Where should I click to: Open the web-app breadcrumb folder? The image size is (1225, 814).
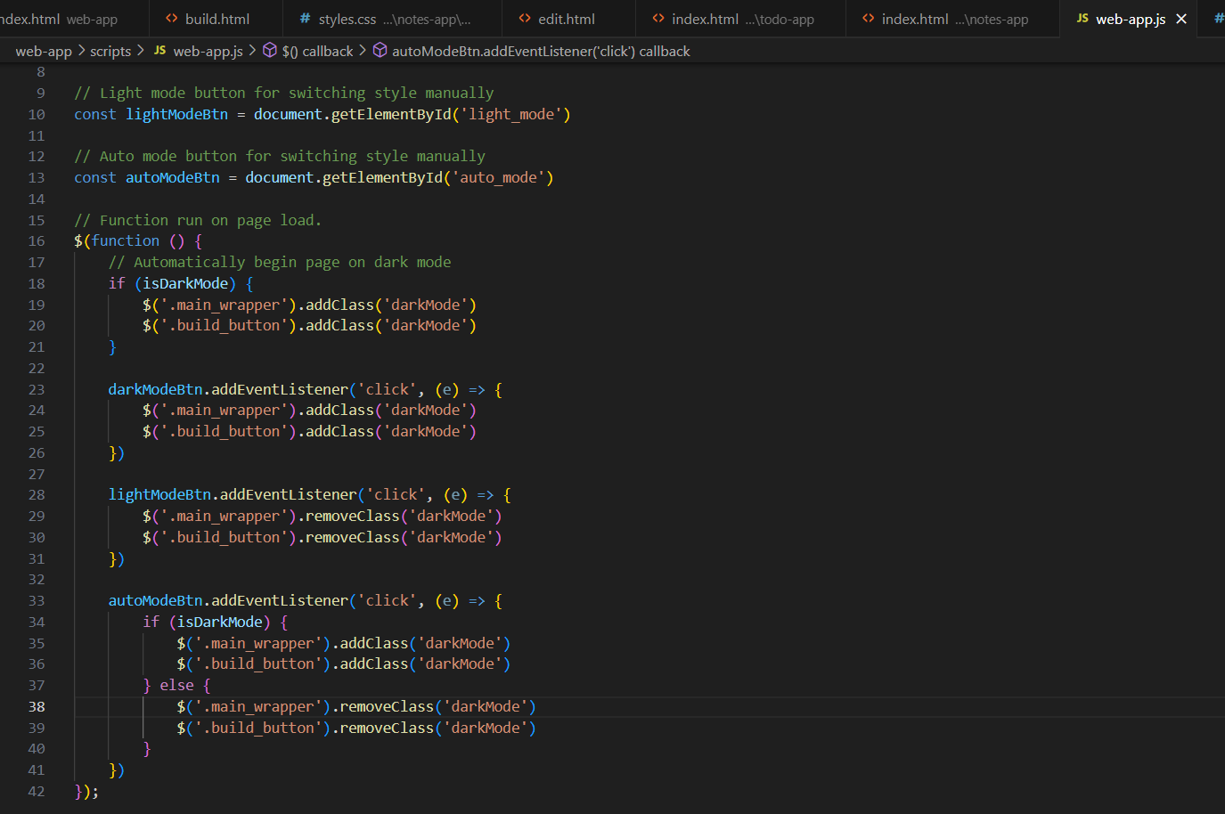(x=44, y=51)
